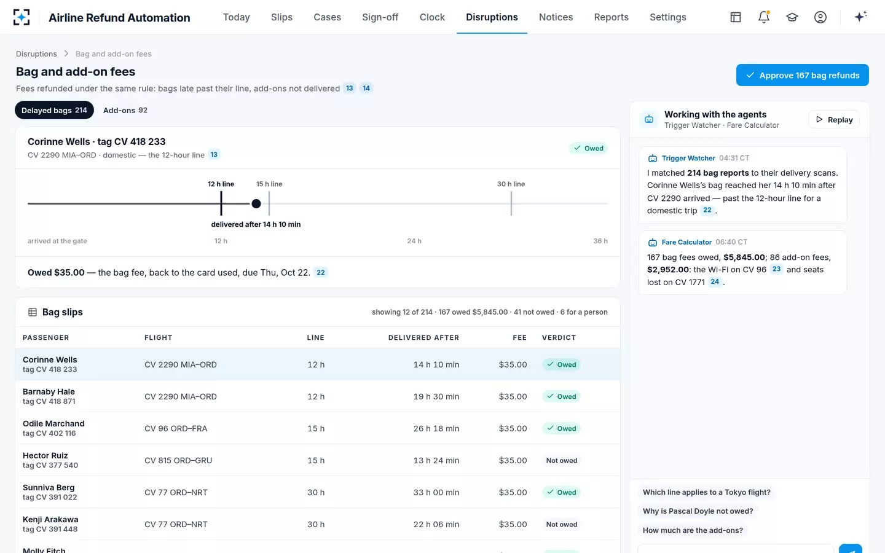The width and height of the screenshot is (885, 553).
Task: Open the Reports tab
Action: [612, 17]
